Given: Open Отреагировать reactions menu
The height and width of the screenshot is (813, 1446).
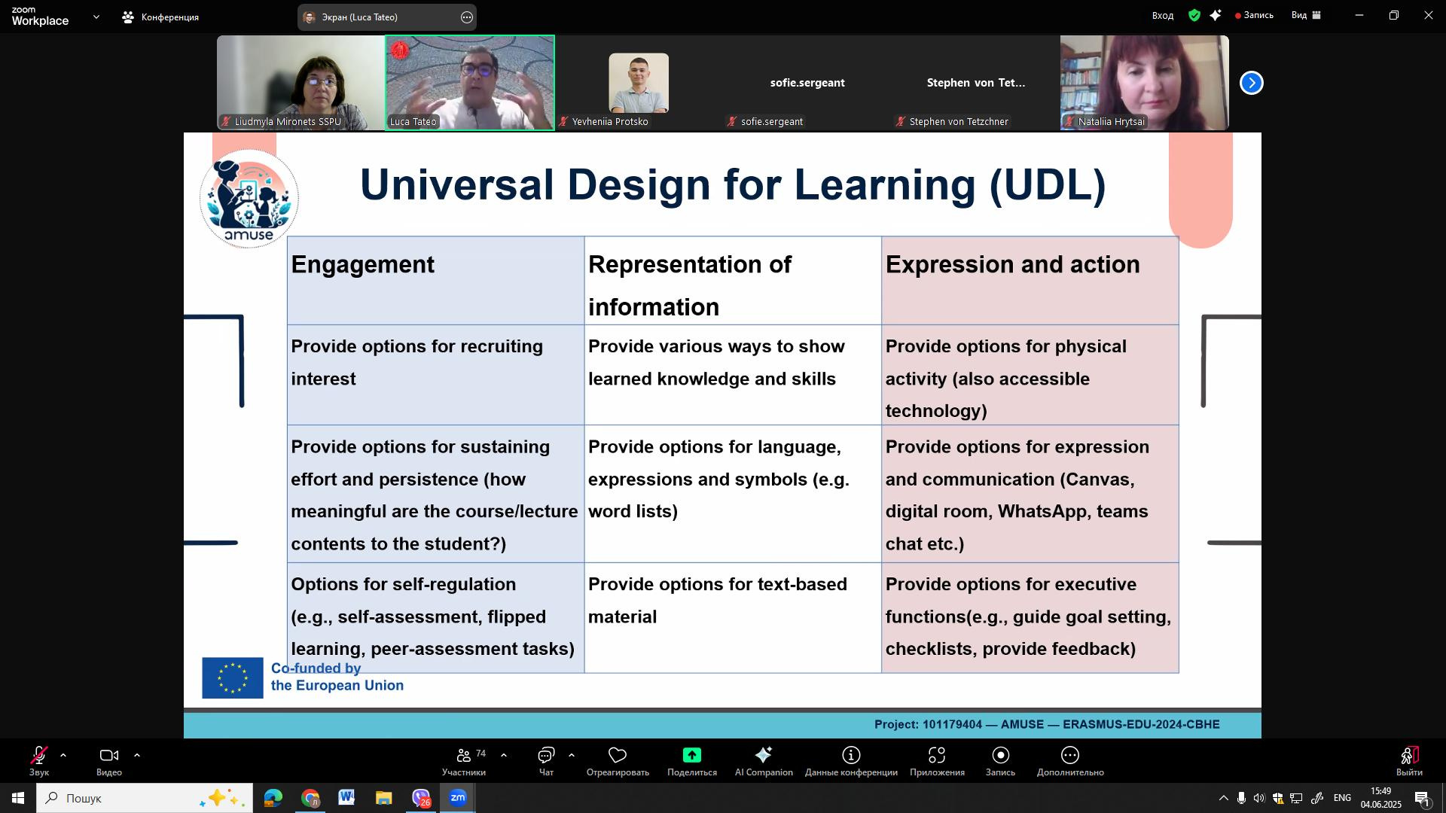Looking at the screenshot, I should coord(618,761).
